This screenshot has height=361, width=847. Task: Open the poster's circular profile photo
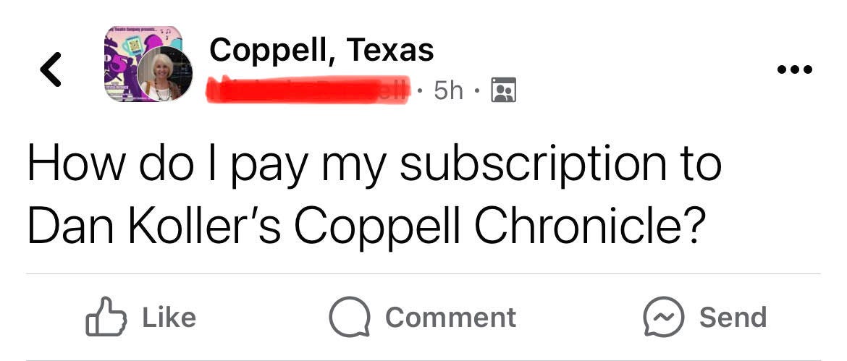pyautogui.click(x=165, y=74)
